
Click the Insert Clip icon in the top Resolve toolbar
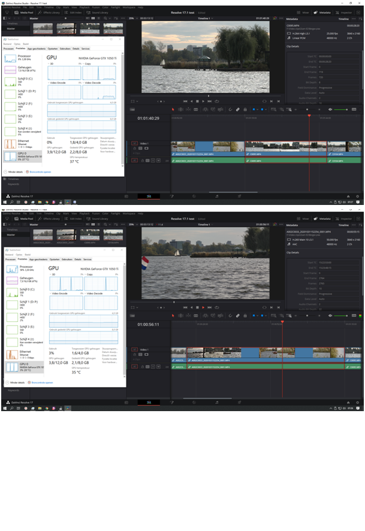(205, 110)
